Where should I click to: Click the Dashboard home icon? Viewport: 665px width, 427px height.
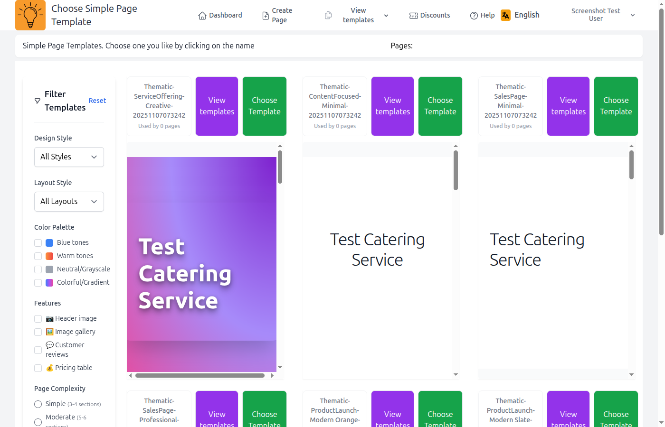point(202,16)
